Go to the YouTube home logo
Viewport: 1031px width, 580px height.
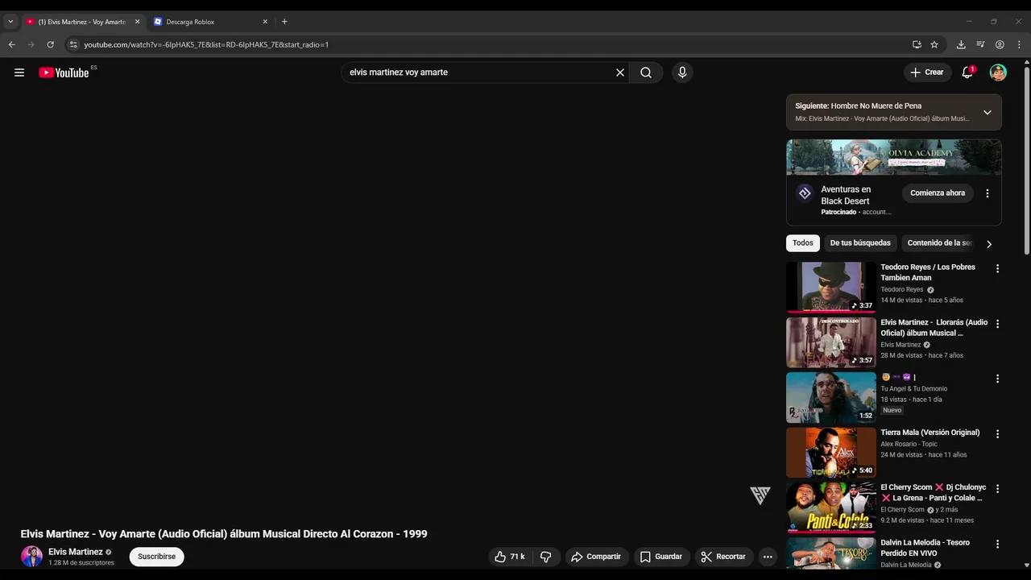point(64,72)
